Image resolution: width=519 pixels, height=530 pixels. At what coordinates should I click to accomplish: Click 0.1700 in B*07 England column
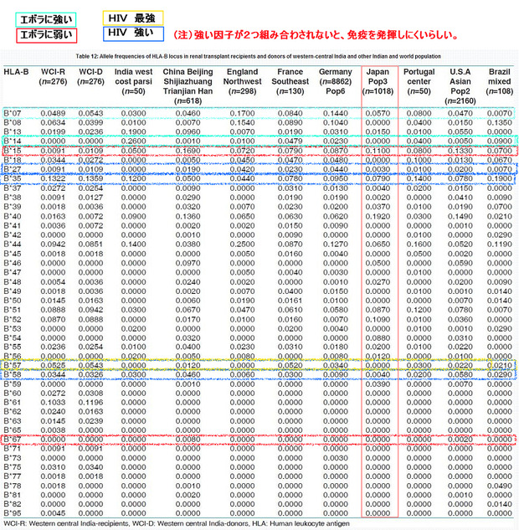coord(242,113)
